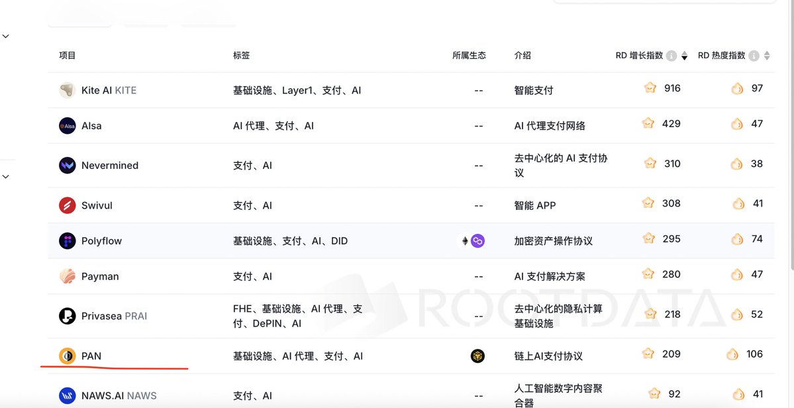Open the Nevermined project logo

tap(68, 165)
